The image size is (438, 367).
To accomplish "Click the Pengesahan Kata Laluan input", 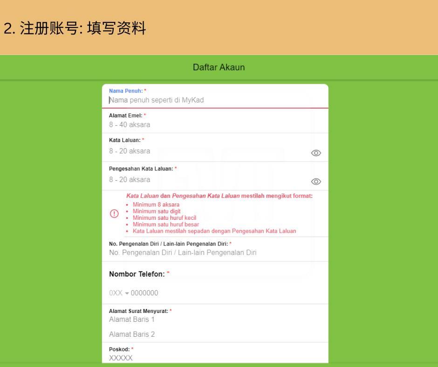I will pyautogui.click(x=205, y=180).
